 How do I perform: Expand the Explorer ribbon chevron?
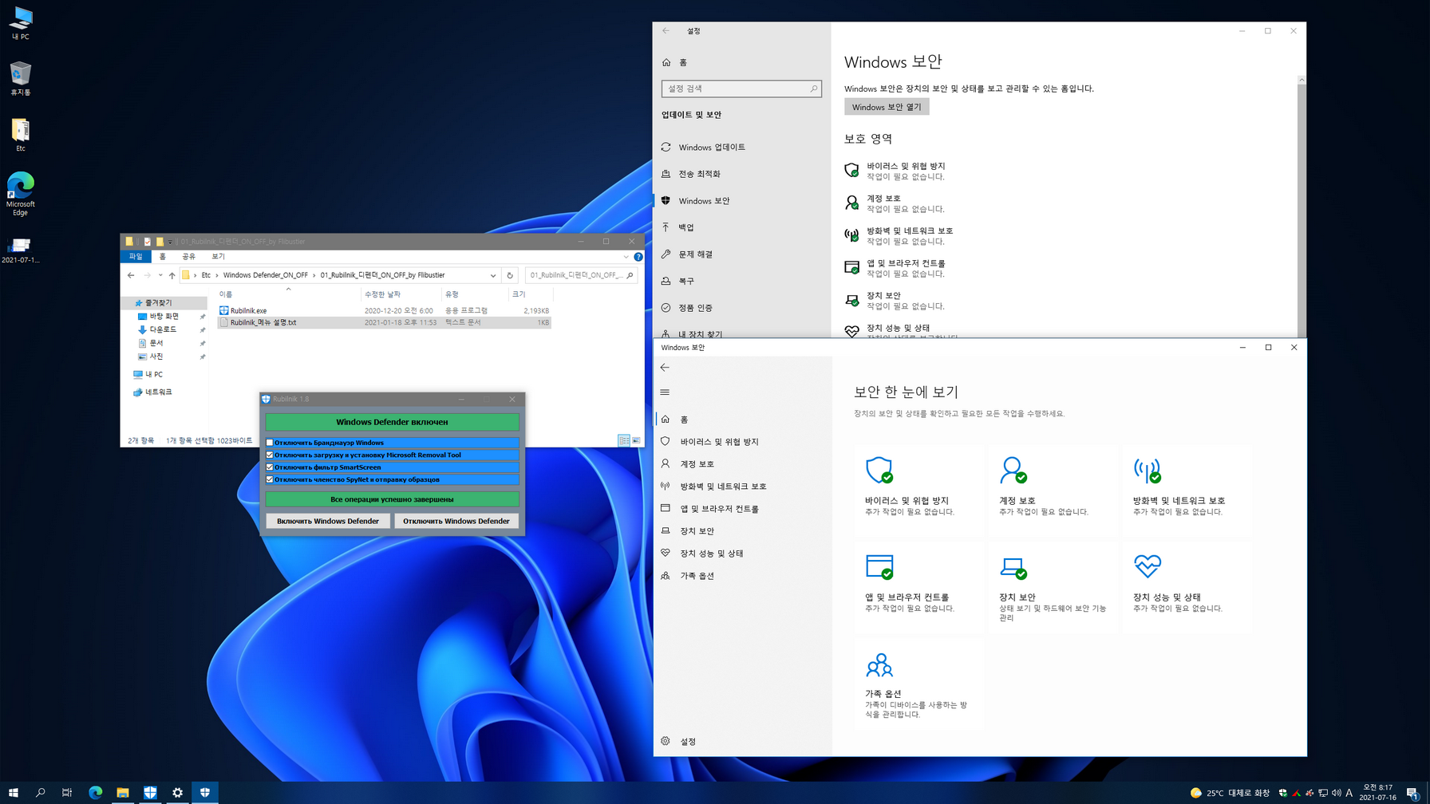coord(626,257)
